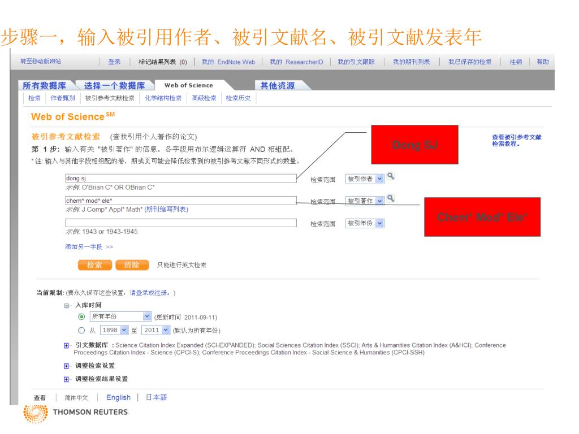
Task: Open the 检索 sub-tab
Action: [x=34, y=98]
